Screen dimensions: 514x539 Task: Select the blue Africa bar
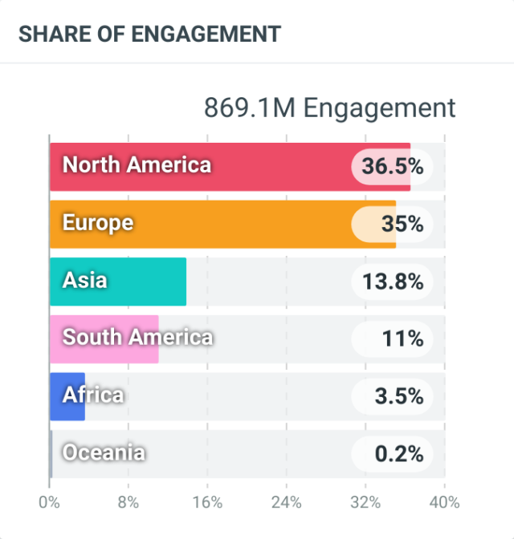[x=67, y=396]
